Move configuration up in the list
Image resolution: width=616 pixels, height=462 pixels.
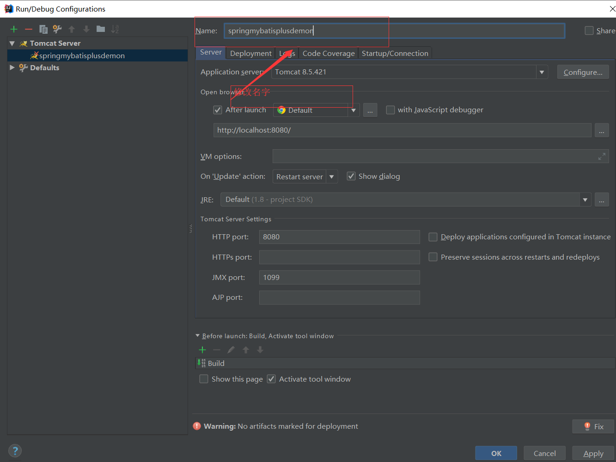[72, 29]
